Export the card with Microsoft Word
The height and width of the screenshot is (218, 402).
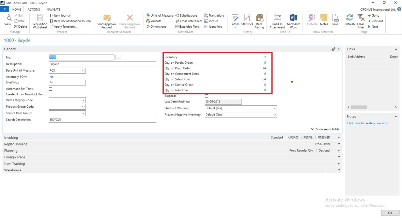pos(293,19)
